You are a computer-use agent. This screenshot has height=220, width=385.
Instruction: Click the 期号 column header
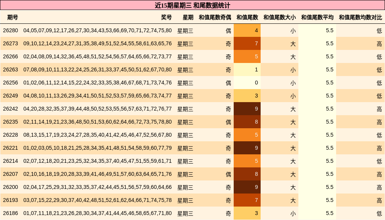(x=13, y=17)
